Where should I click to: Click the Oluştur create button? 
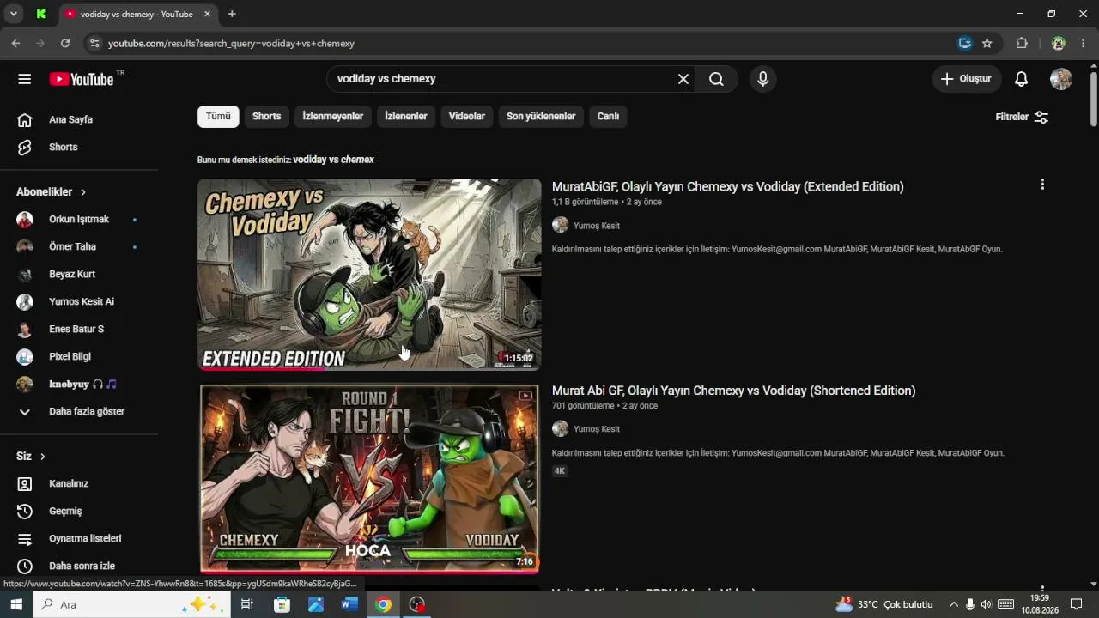(x=967, y=79)
